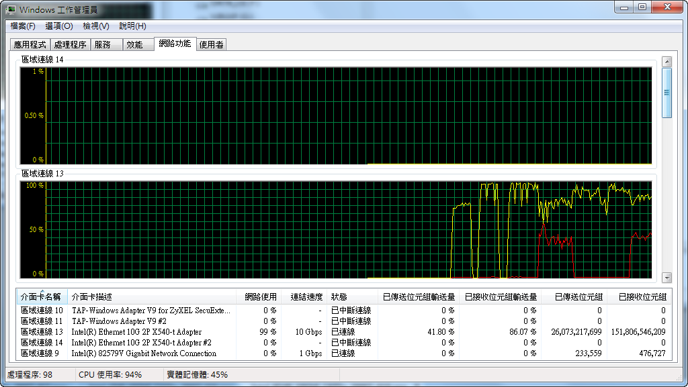Open the 檔案(F) menu

click(x=22, y=26)
